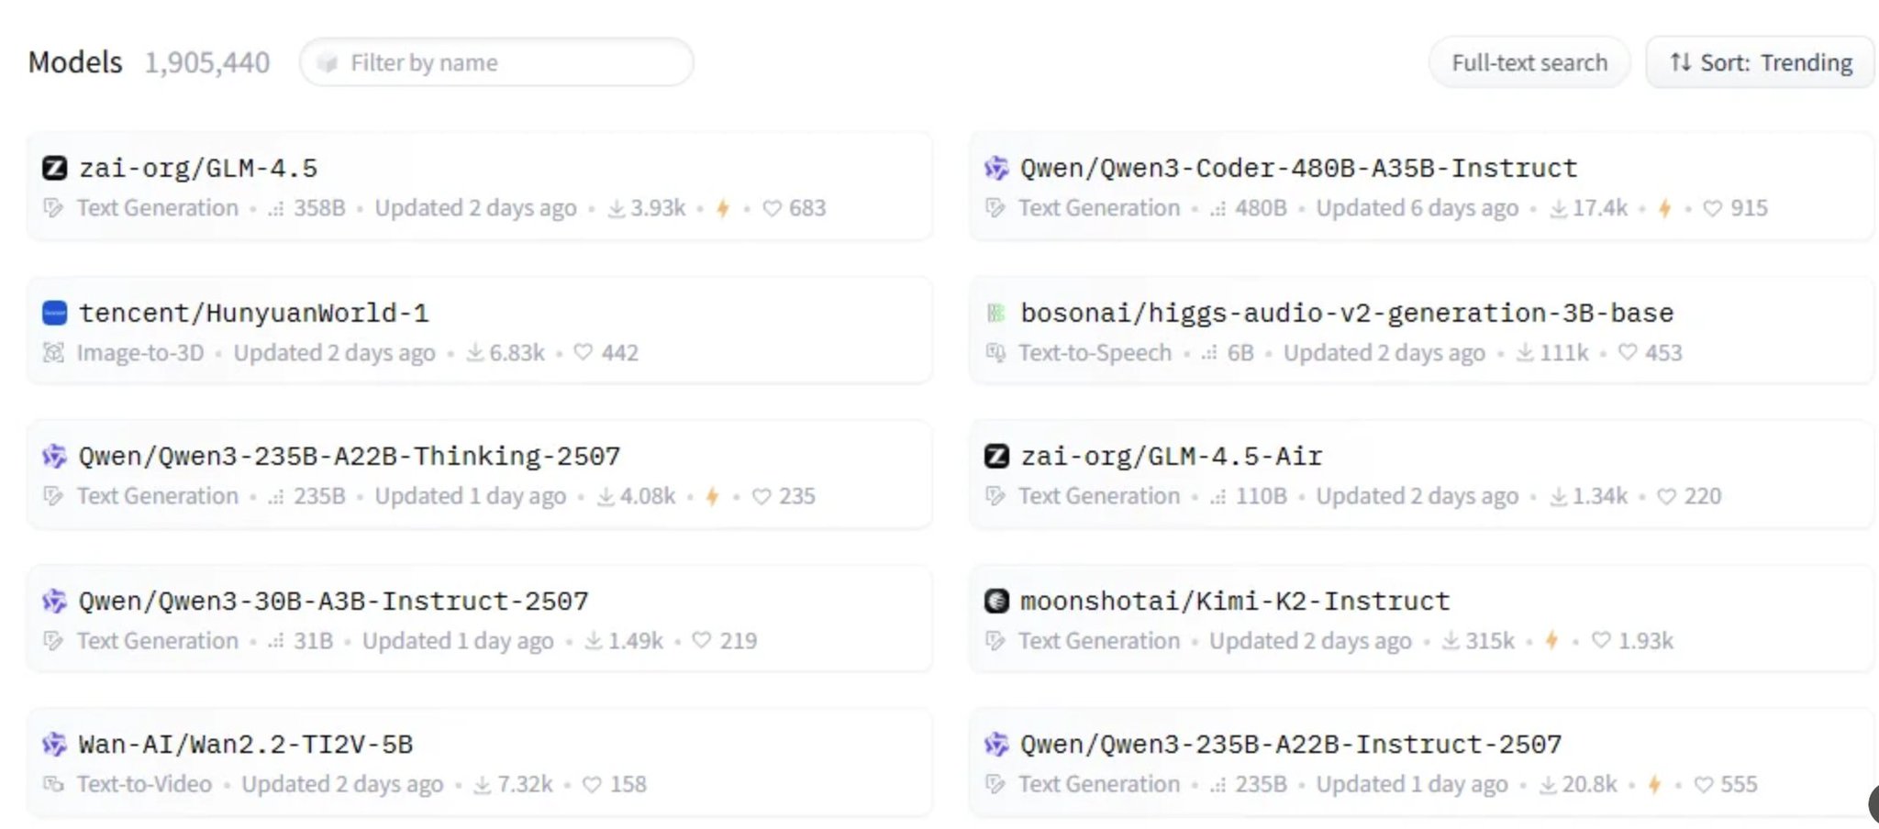The image size is (1879, 829).
Task: Click the Text-to-Speech task icon on higgs-audio card
Action: [995, 352]
